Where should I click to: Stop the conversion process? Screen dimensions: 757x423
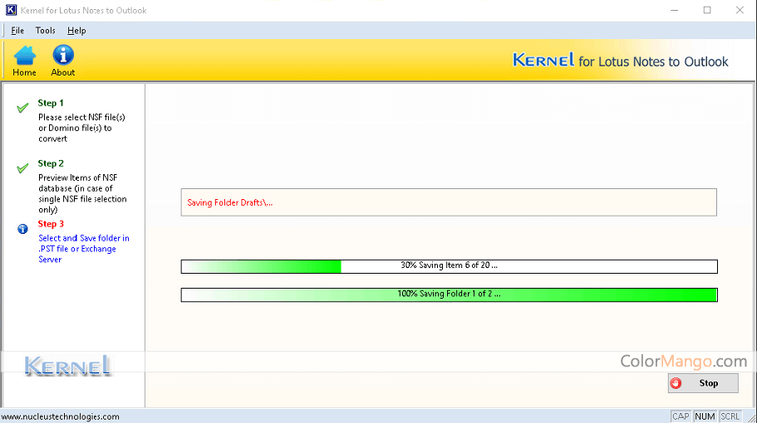tap(703, 383)
